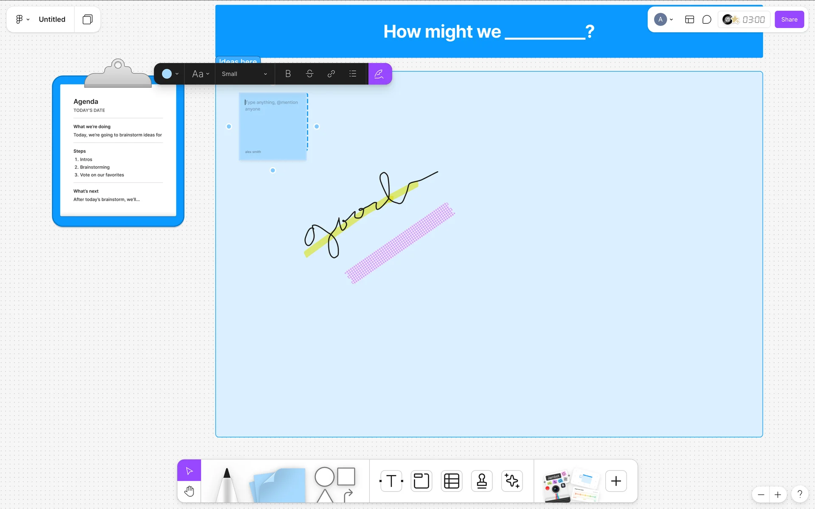Viewport: 815px width, 509px height.
Task: Start the 03:00 timer
Action: tap(753, 20)
